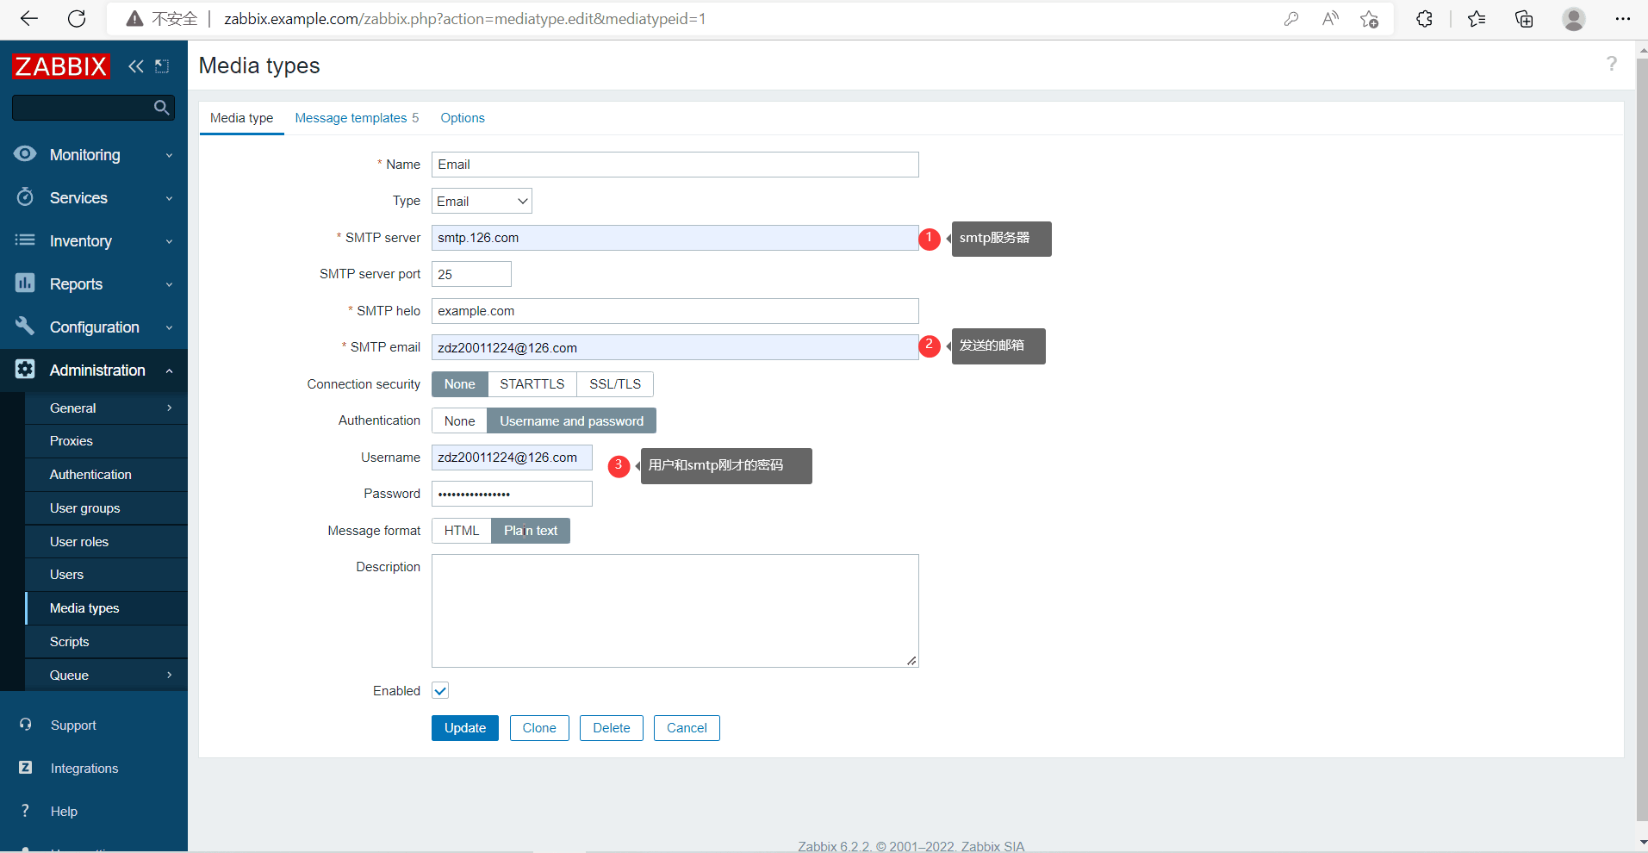
Task: Open the browser profile avatar
Action: (1574, 19)
